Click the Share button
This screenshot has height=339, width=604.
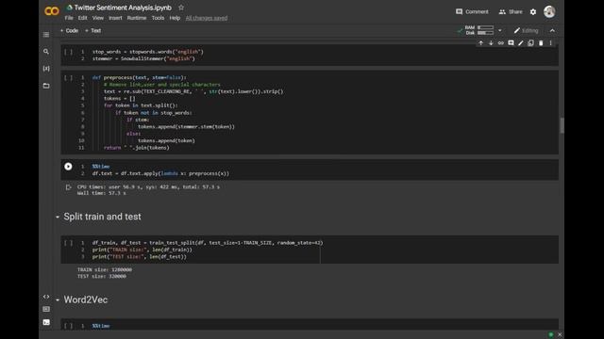[x=511, y=12]
